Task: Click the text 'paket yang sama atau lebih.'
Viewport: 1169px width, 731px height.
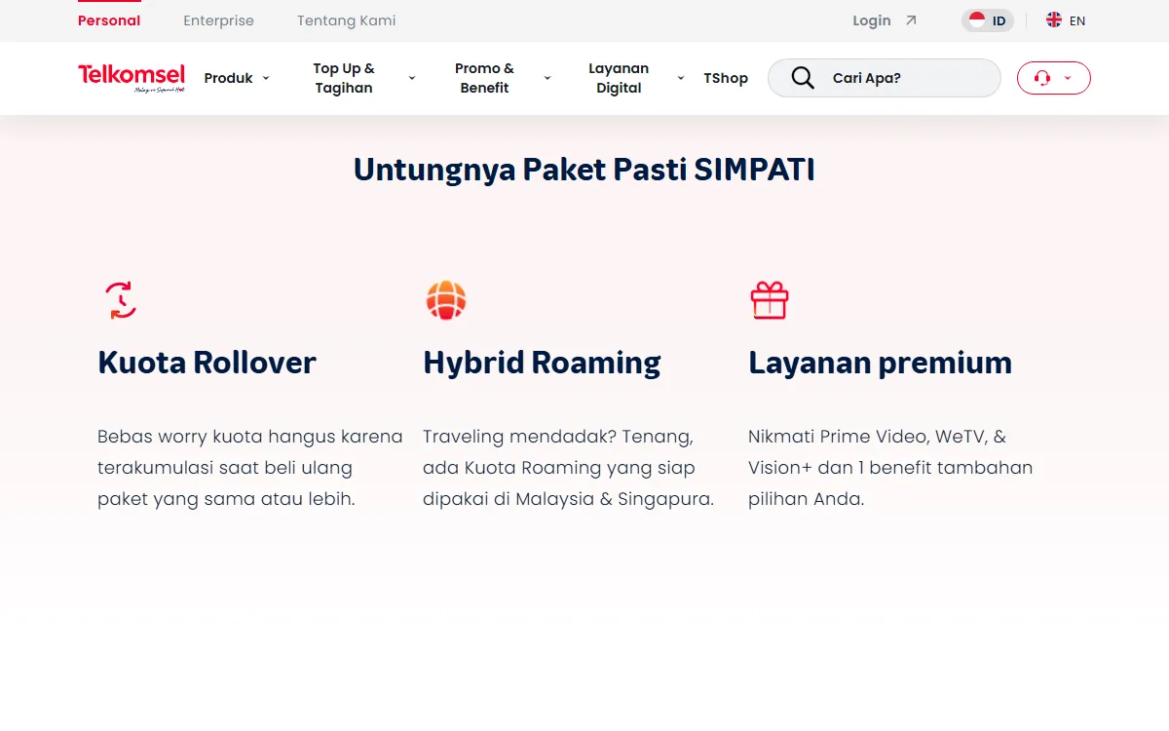Action: (226, 499)
